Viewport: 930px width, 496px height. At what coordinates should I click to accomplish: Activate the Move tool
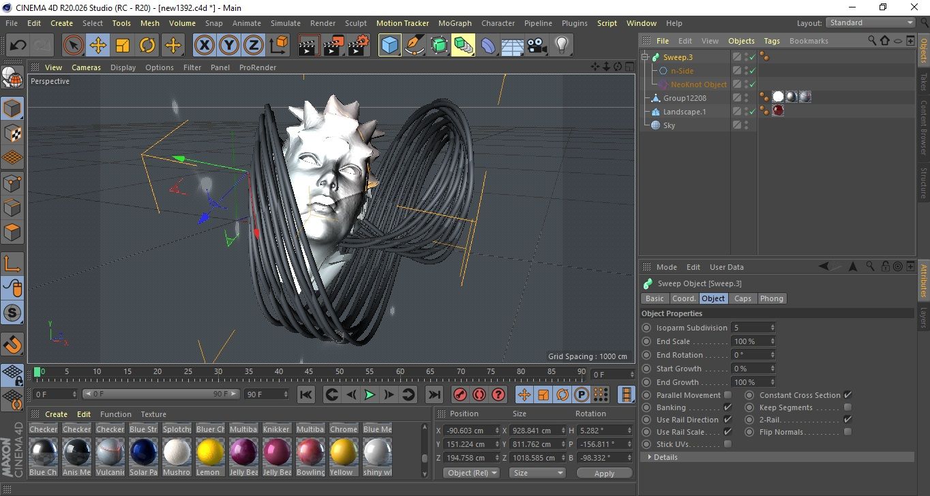coord(98,46)
